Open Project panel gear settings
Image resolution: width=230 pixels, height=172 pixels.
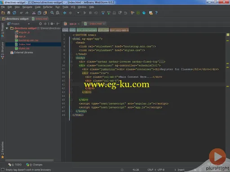[52, 24]
